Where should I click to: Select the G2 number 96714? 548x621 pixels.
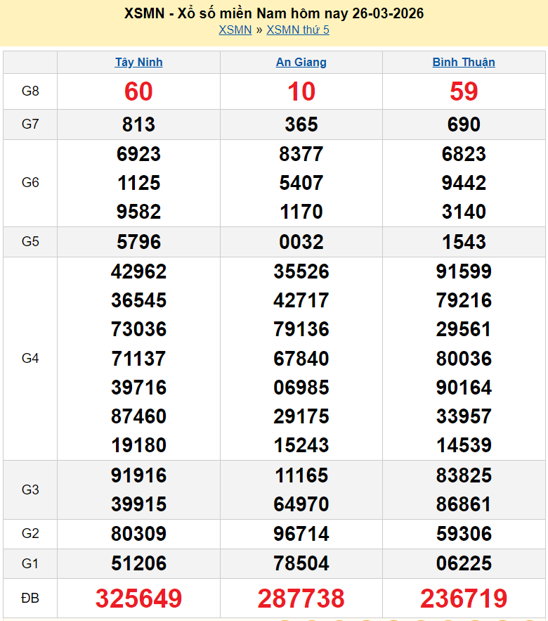point(301,534)
